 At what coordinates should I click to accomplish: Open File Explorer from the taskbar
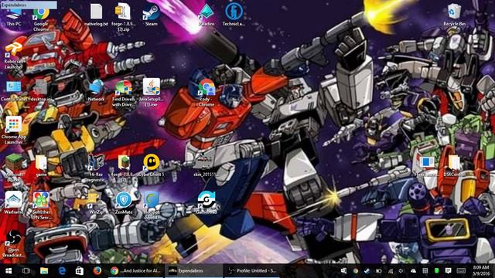[44, 271]
